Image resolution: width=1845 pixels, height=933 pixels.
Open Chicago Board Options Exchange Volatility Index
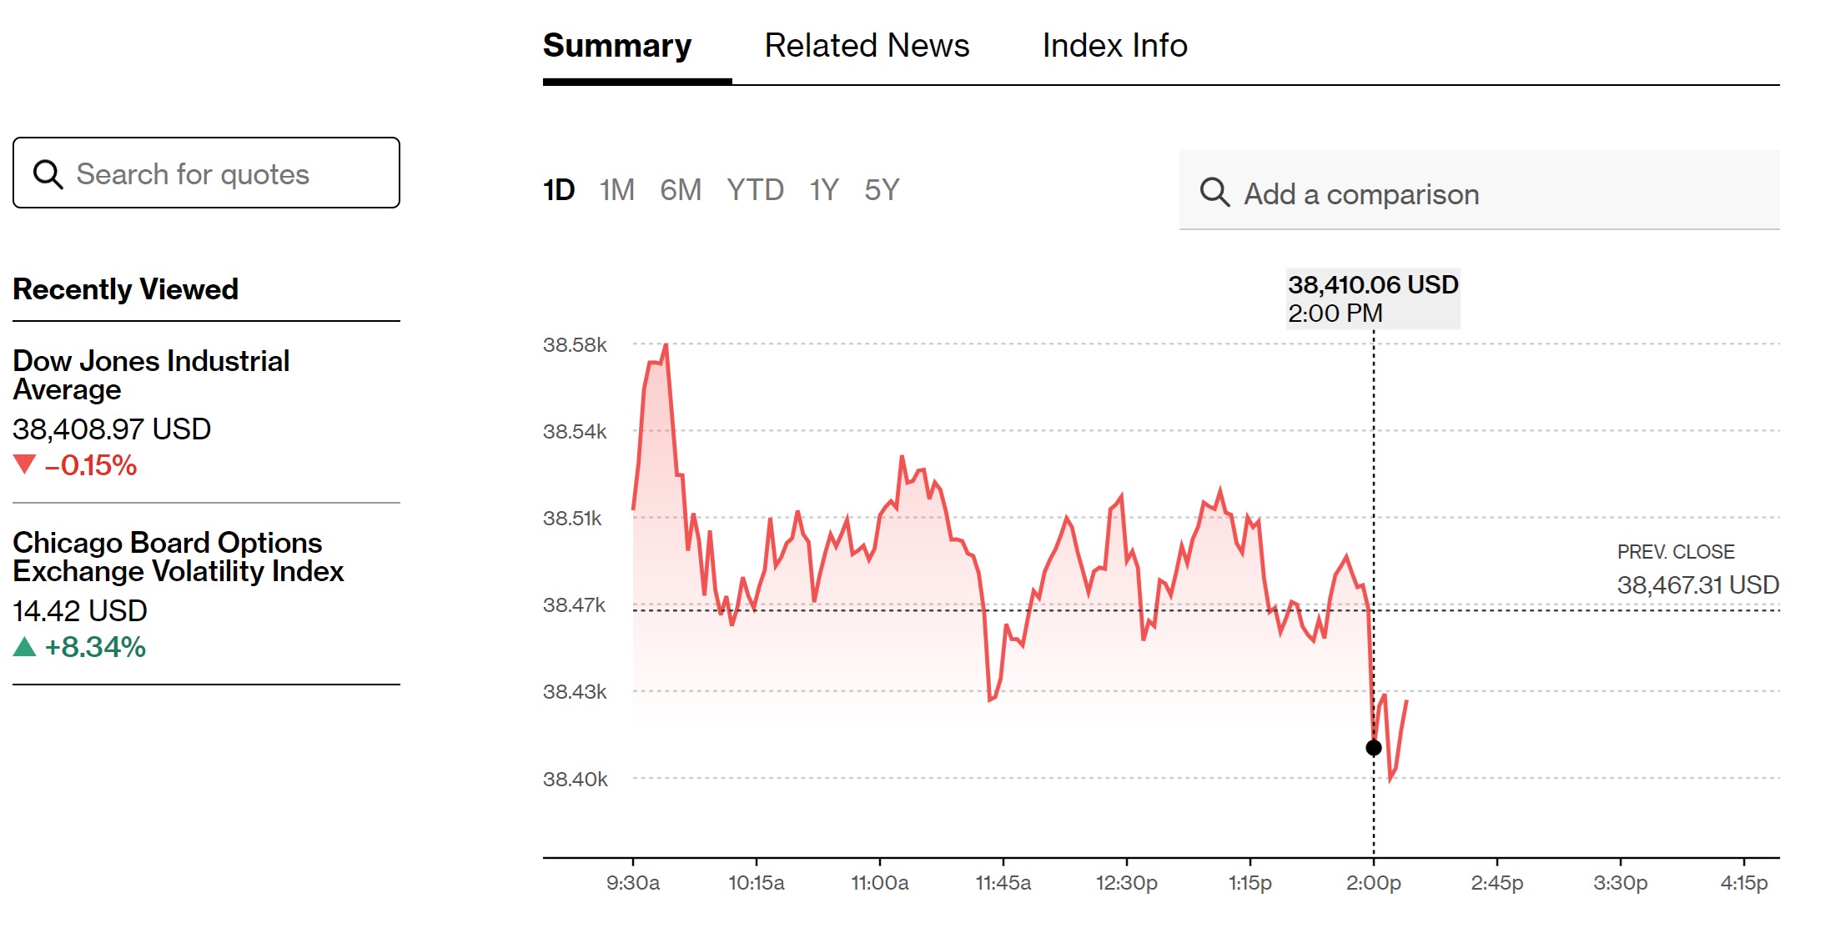[178, 557]
